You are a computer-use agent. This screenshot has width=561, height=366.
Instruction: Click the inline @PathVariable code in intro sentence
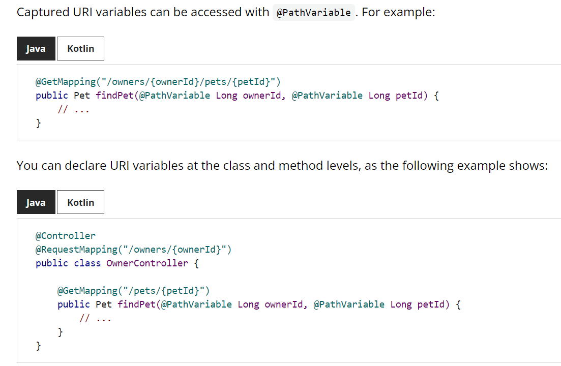coord(313,13)
